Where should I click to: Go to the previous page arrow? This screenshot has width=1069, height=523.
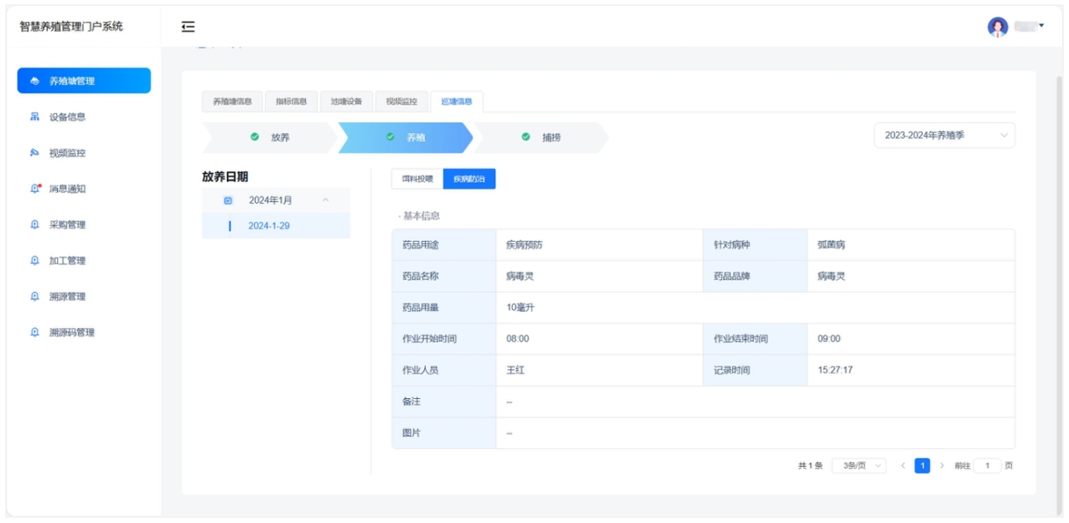[x=903, y=466]
